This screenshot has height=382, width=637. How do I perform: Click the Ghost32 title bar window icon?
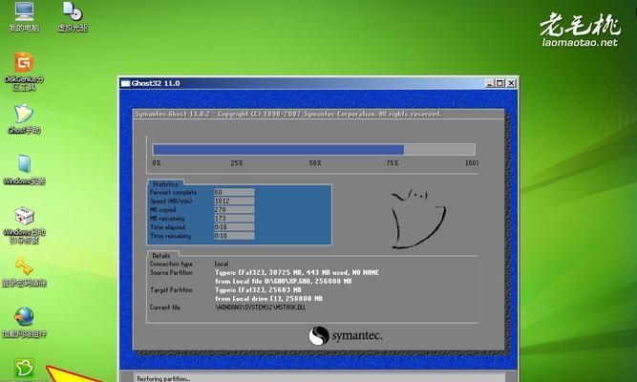click(x=125, y=83)
